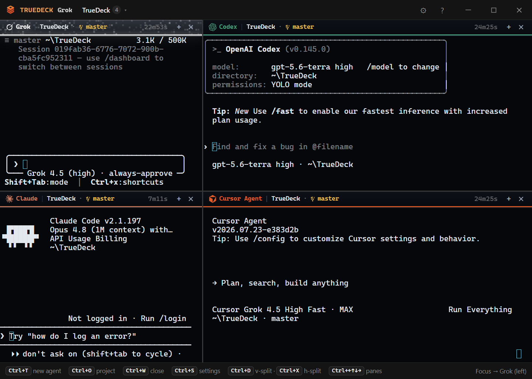Close the Codex pane

coord(521,27)
